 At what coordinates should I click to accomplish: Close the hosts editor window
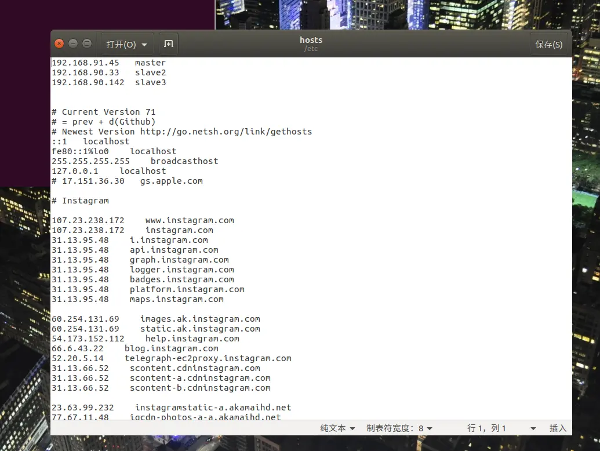pyautogui.click(x=59, y=43)
